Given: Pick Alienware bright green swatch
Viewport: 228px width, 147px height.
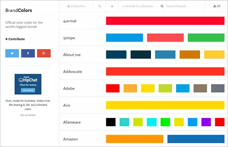Looking at the screenshot, I should 165,122.
